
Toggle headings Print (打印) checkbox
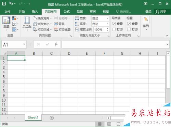click(129, 29)
